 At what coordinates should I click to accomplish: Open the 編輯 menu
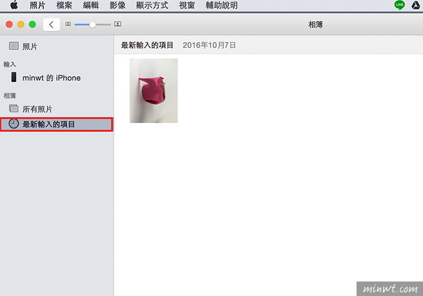click(x=91, y=5)
